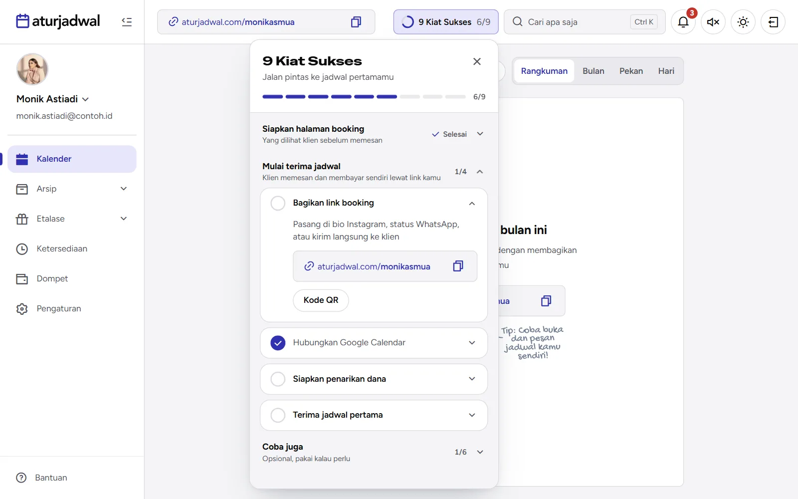This screenshot has height=499, width=798.
Task: Collapse the sidebar with the menu-fold icon
Action: click(127, 22)
